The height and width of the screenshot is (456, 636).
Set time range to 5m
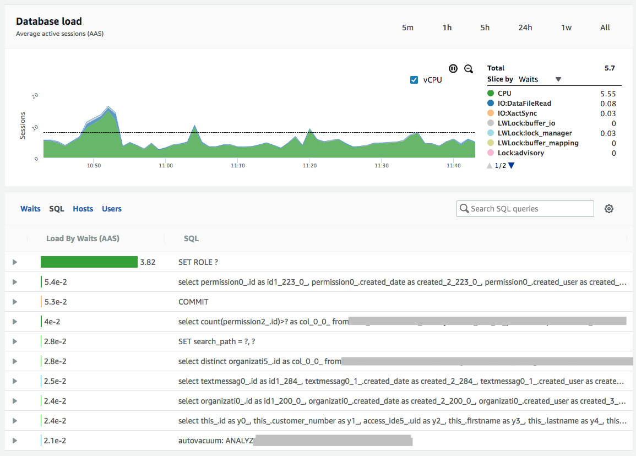[407, 28]
